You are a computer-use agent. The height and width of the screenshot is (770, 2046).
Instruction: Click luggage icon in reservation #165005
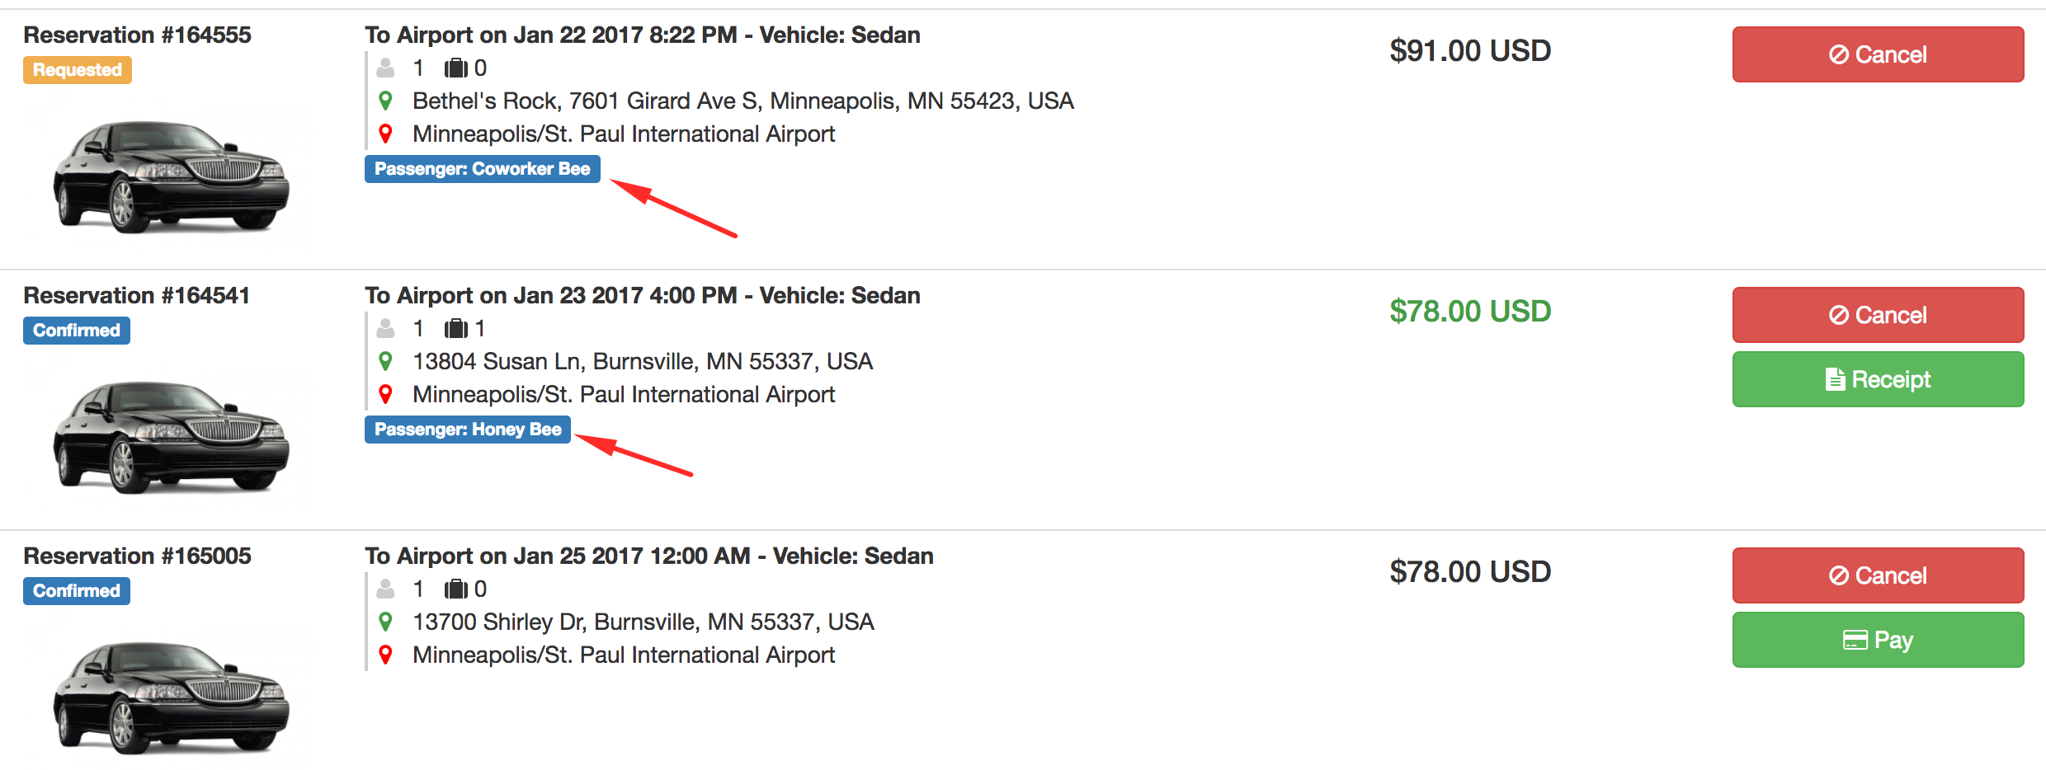[x=455, y=589]
